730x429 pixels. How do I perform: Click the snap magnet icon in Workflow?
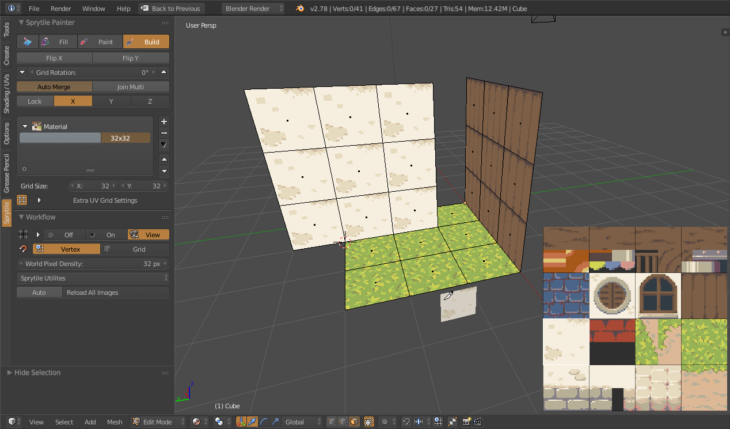tap(23, 249)
